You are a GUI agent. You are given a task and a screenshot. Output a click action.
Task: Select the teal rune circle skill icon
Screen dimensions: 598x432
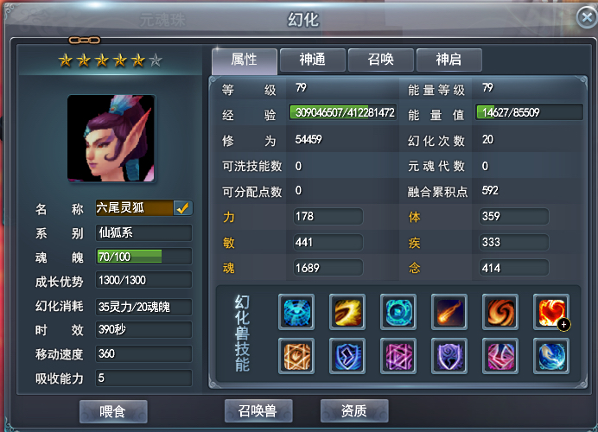pyautogui.click(x=398, y=312)
